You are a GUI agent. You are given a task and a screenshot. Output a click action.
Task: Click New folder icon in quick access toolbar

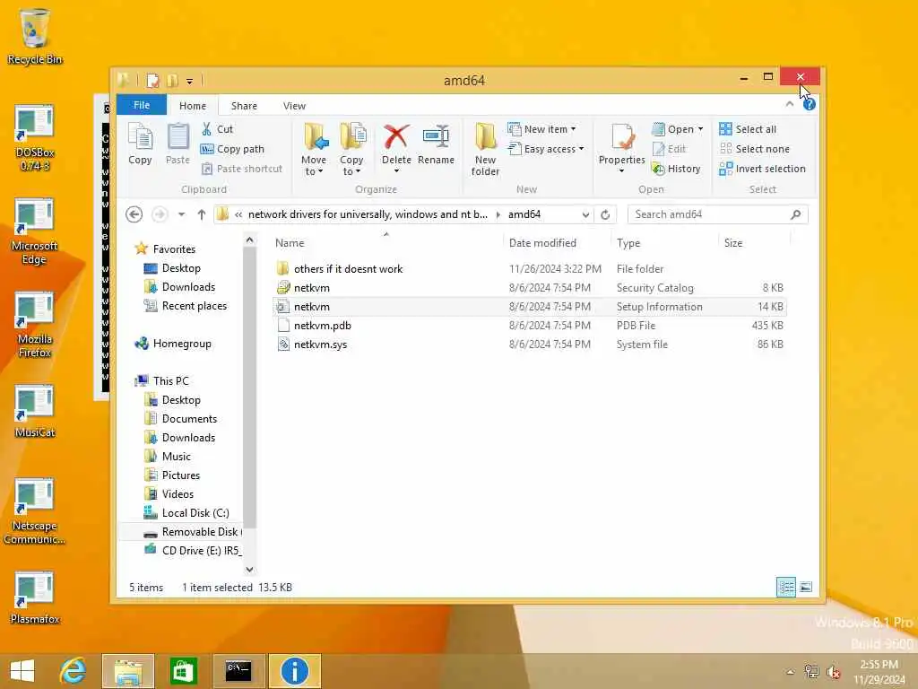172,80
